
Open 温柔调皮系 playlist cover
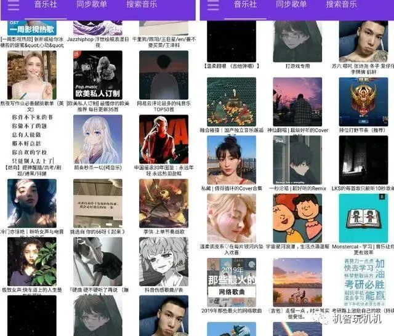231,218
